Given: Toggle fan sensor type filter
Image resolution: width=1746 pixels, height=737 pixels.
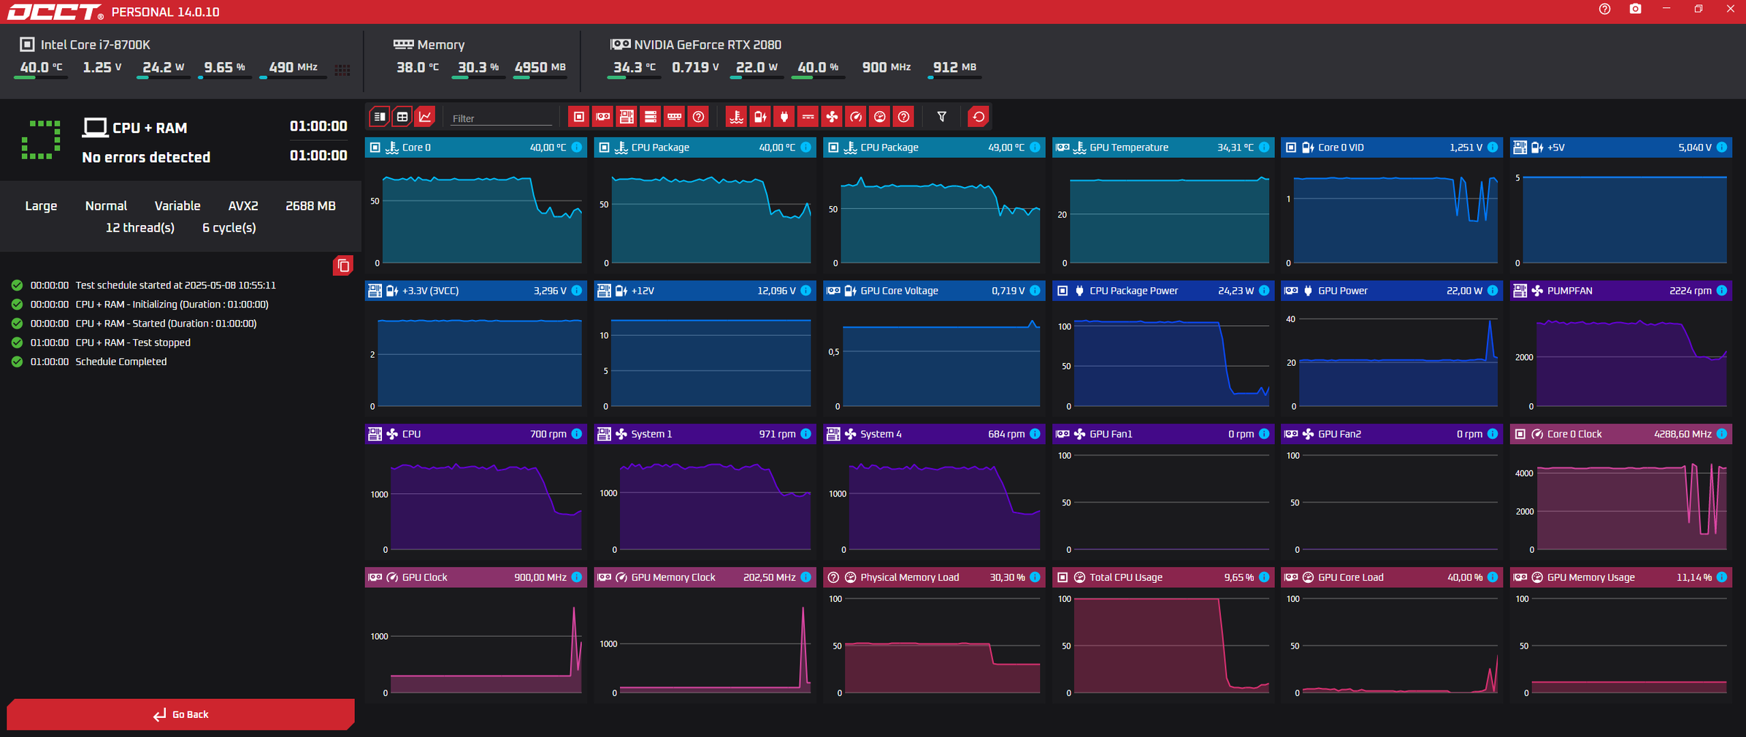Looking at the screenshot, I should coord(832,117).
